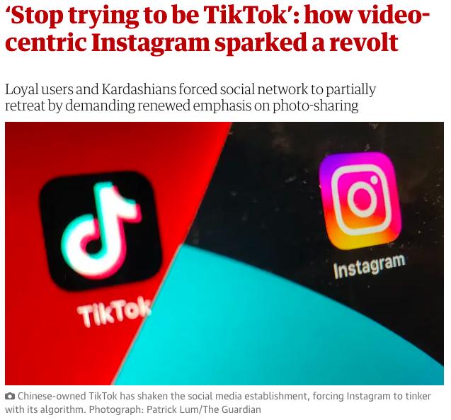
Task: Click 'TikTok' in the red headline
Action: pos(249,14)
